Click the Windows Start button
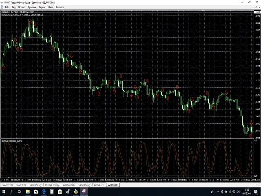 point(3,191)
